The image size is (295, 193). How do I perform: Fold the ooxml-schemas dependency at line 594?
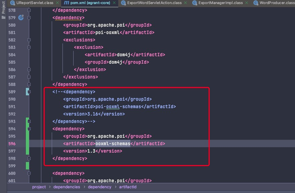click(x=29, y=129)
